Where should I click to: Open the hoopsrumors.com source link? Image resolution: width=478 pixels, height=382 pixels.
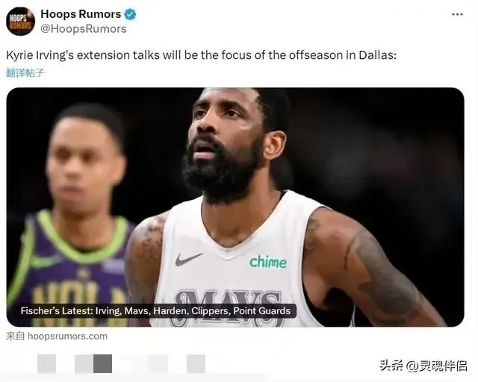57,336
